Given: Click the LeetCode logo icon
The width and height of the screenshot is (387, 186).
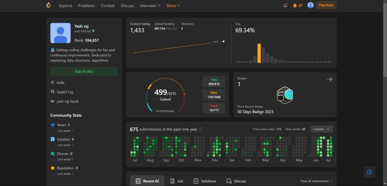Looking at the screenshot, I should (49, 5).
